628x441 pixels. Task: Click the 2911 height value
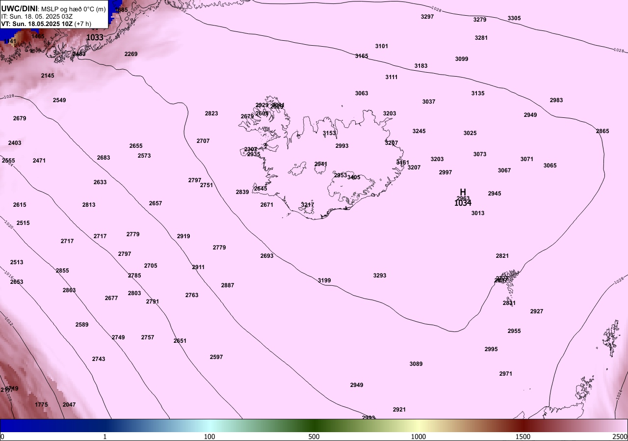(198, 267)
